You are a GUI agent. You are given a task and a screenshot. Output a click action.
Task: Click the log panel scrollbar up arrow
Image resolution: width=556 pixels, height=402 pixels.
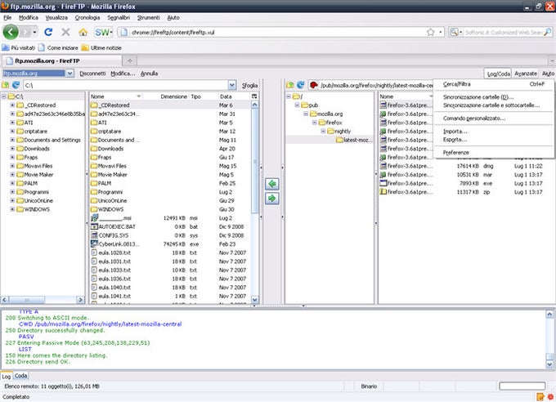click(549, 314)
